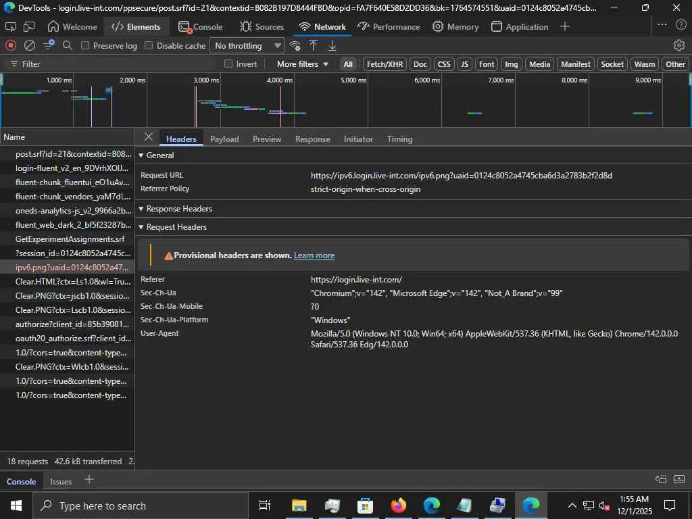Viewport: 692px width, 519px height.
Task: Open the Initiator tab
Action: [x=358, y=139]
